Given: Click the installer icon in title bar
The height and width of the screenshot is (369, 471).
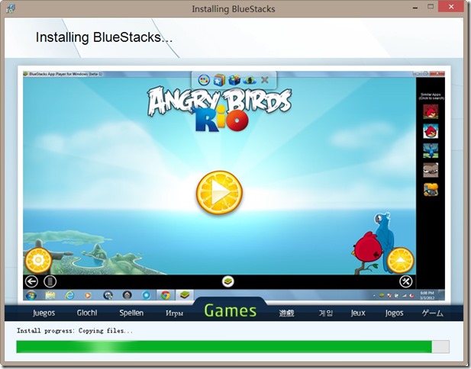Looking at the screenshot, I should point(11,8).
